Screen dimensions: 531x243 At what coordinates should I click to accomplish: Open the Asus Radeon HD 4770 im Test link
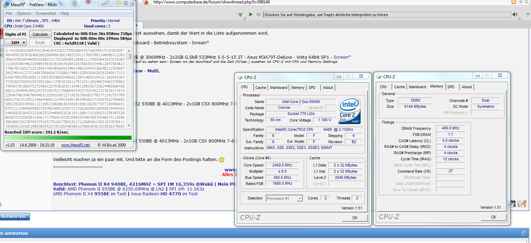point(164,194)
